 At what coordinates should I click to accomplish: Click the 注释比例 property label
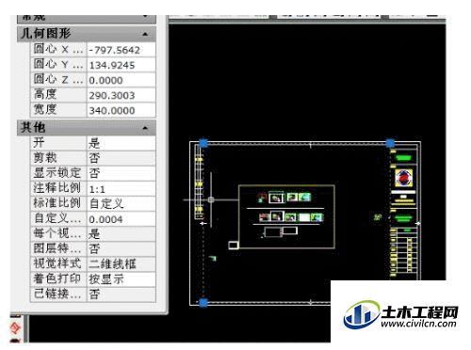[x=58, y=188]
